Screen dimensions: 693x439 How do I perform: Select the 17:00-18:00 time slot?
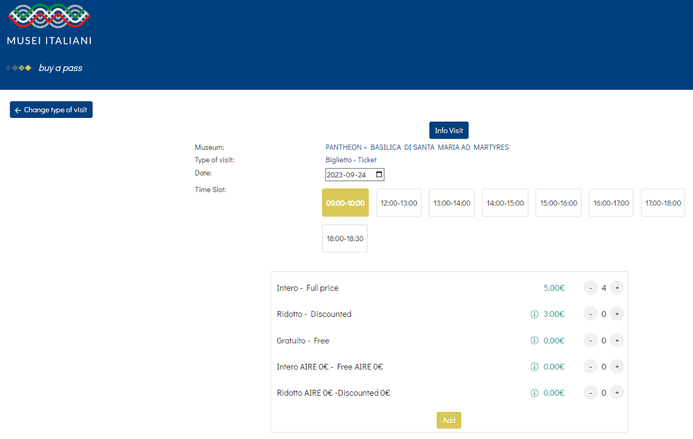(x=663, y=203)
